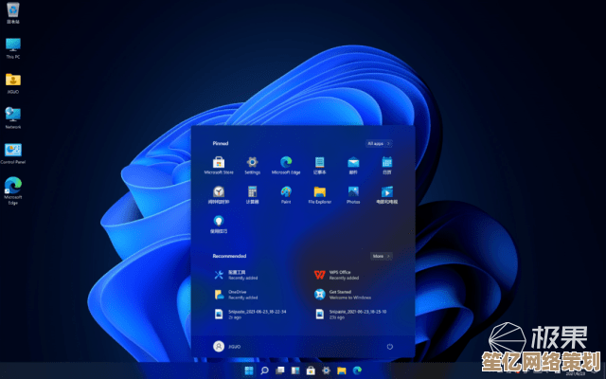The image size is (606, 379).
Task: Open the pinned lightbulb tips app icon
Action: (x=219, y=222)
